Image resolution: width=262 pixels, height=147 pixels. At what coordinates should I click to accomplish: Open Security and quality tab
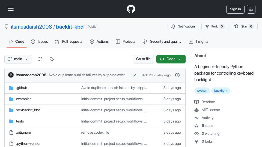tap(162, 41)
